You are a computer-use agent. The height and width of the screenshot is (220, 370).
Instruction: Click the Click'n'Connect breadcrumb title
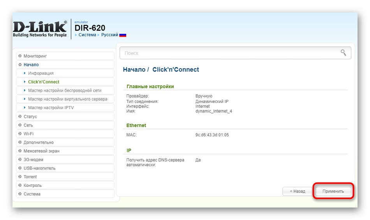pos(176,69)
